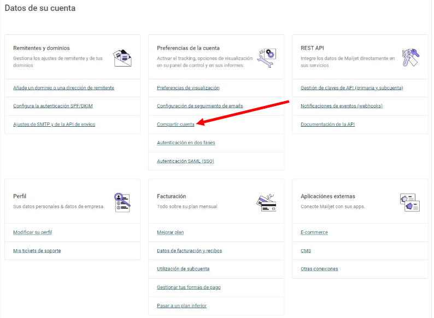
Task: Open Gestión de claves de API
Action: click(352, 88)
